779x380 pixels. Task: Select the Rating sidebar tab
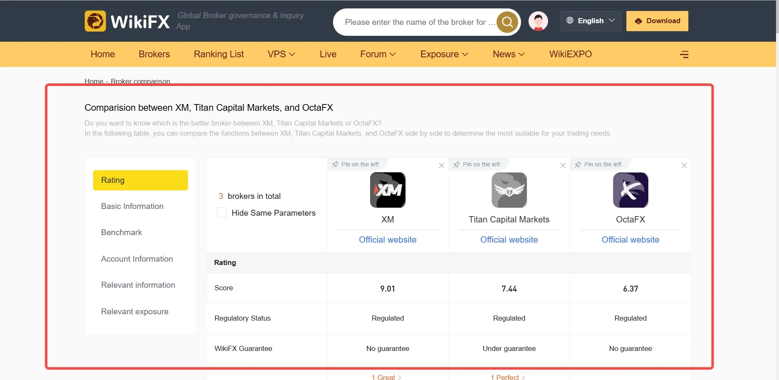(x=140, y=180)
